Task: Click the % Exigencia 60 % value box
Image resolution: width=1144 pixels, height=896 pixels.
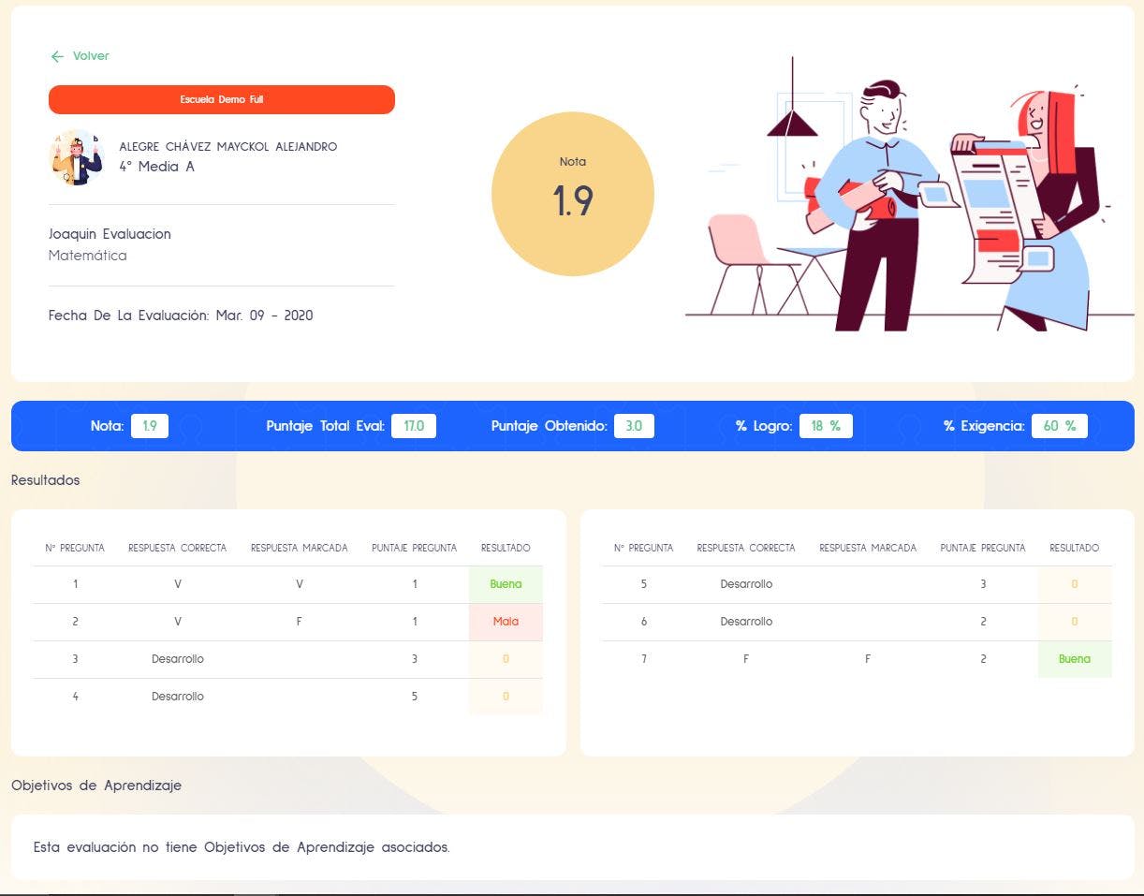Action: click(1060, 426)
